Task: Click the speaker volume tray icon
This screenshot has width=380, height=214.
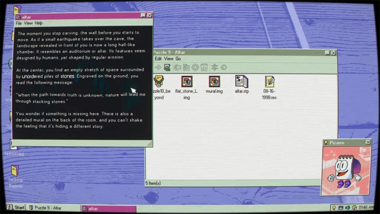Action: pos(348,208)
